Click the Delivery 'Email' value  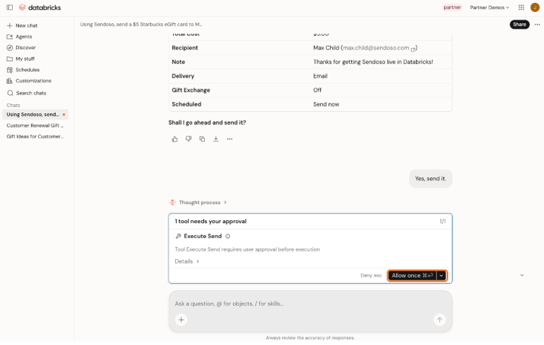tap(320, 76)
